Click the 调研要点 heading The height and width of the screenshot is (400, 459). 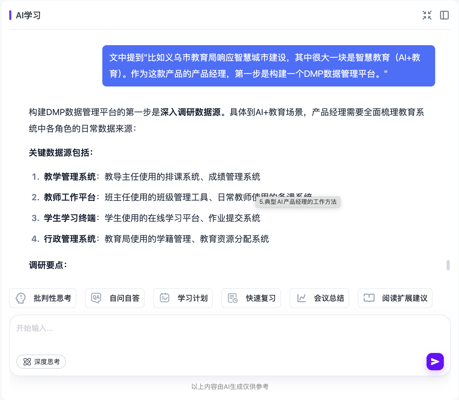[48, 265]
